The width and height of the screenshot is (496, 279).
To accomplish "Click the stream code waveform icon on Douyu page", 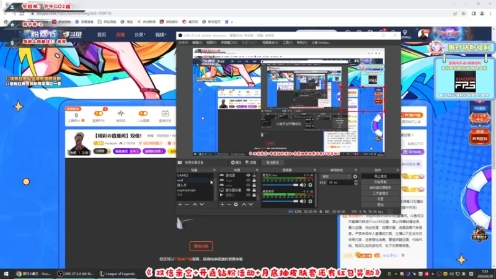I will 121,113.
